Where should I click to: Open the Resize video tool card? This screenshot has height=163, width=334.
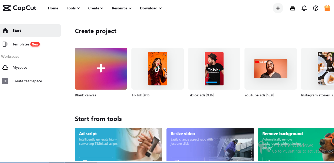(210, 144)
